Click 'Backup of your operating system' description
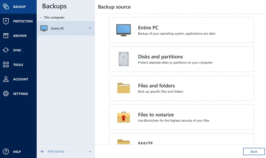Viewport: 266px width, 158px height. (x=177, y=33)
